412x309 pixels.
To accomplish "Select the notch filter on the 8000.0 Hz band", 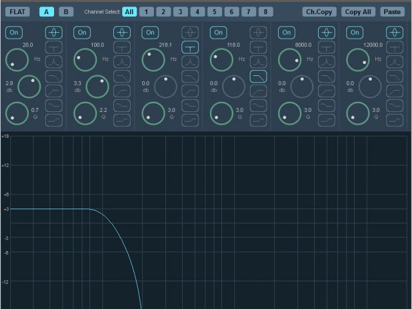I will (326, 47).
